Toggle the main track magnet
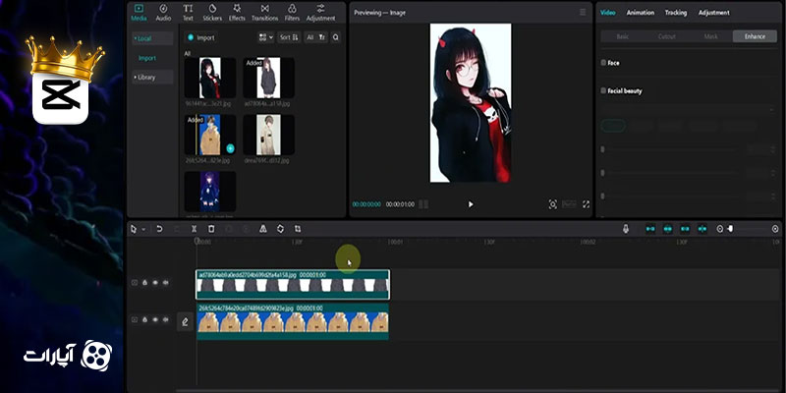786x393 pixels. pyautogui.click(x=650, y=229)
